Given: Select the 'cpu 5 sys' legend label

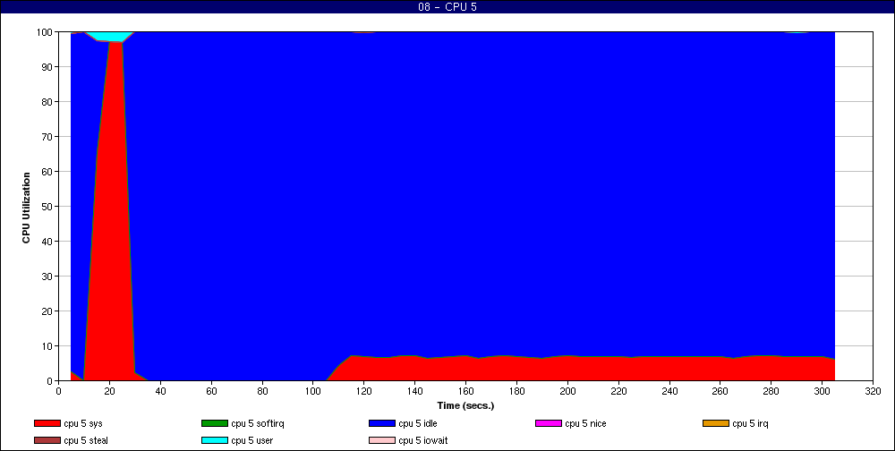Looking at the screenshot, I should tap(83, 423).
